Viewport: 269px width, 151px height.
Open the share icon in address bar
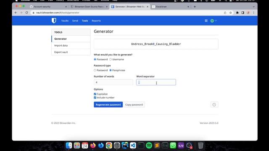[x=225, y=13]
